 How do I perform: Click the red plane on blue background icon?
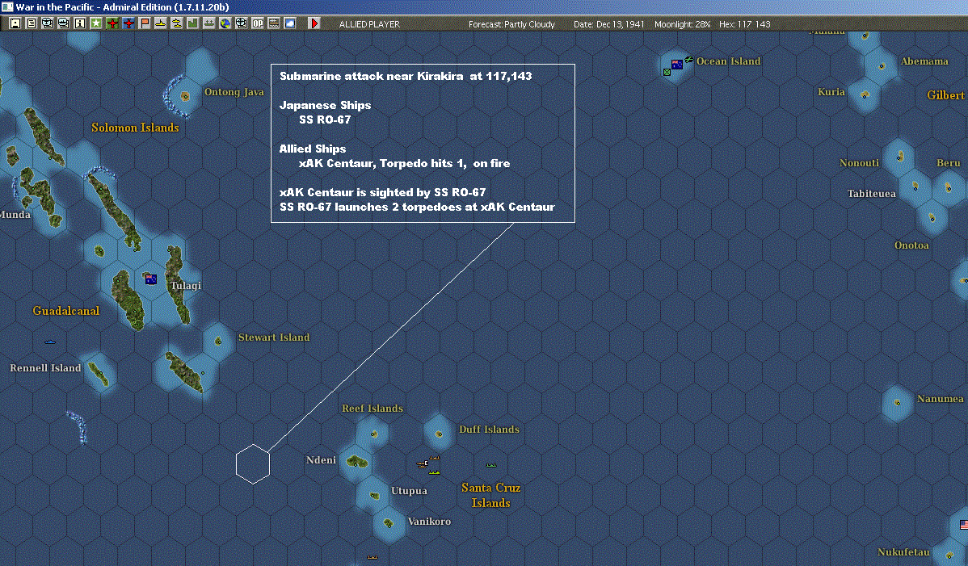[128, 23]
